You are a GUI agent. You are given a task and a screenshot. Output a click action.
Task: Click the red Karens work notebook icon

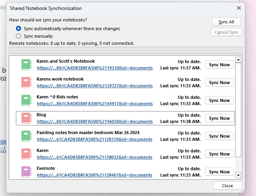pyautogui.click(x=26, y=83)
